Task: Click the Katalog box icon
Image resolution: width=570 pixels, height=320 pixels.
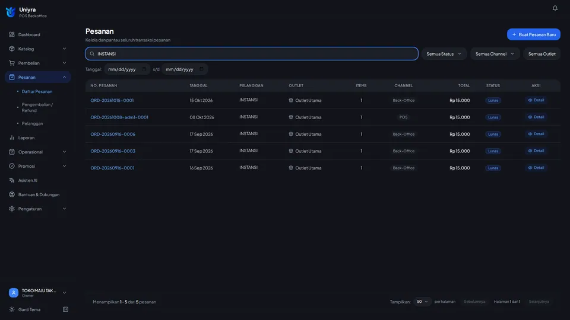Action: click(12, 49)
